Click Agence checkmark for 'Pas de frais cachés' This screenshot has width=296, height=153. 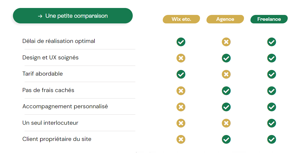[x=226, y=91]
